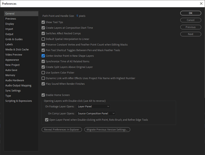Enable Default Spatial Interpolation to Linear

tap(43, 39)
